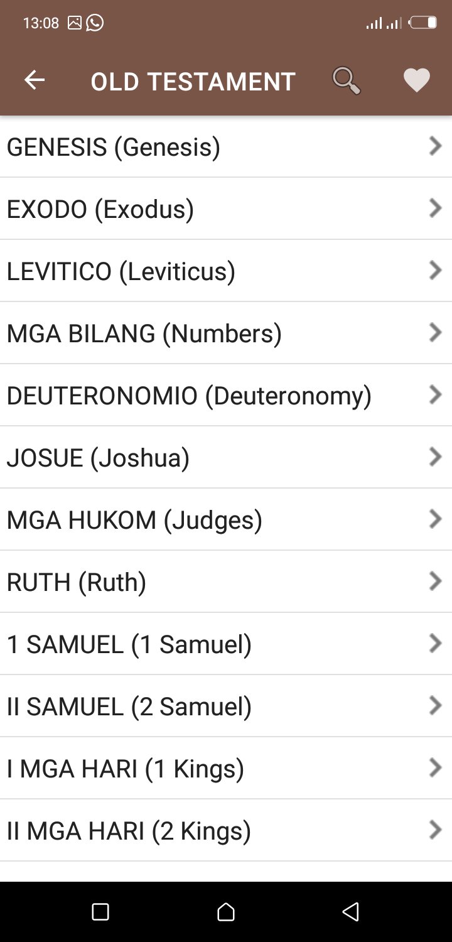Image resolution: width=452 pixels, height=942 pixels.
Task: Select DEUTERONOMIO (Deuteronomy) entry
Action: point(189,395)
